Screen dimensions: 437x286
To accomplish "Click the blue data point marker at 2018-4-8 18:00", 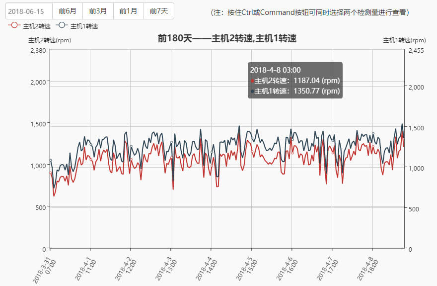I will pyautogui.click(x=373, y=134).
